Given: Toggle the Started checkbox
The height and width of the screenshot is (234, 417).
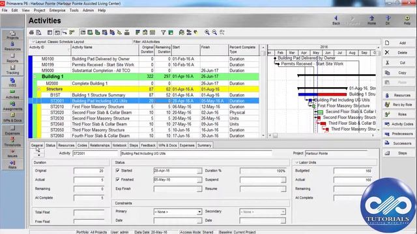Looking at the screenshot, I should tap(117, 170).
